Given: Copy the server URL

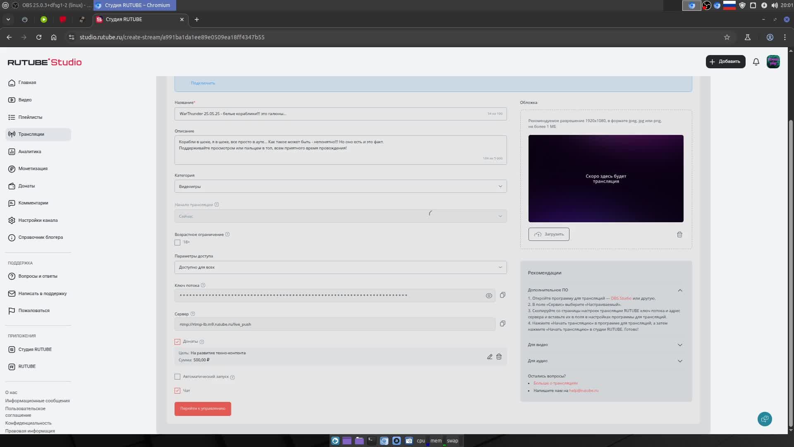Looking at the screenshot, I should click(x=502, y=324).
